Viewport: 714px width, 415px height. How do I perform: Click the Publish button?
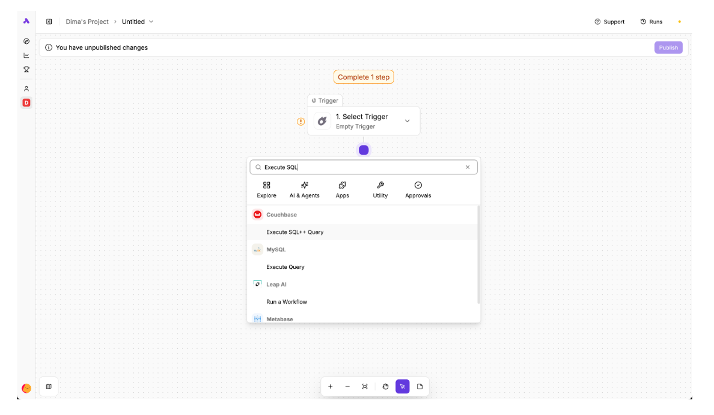(668, 48)
